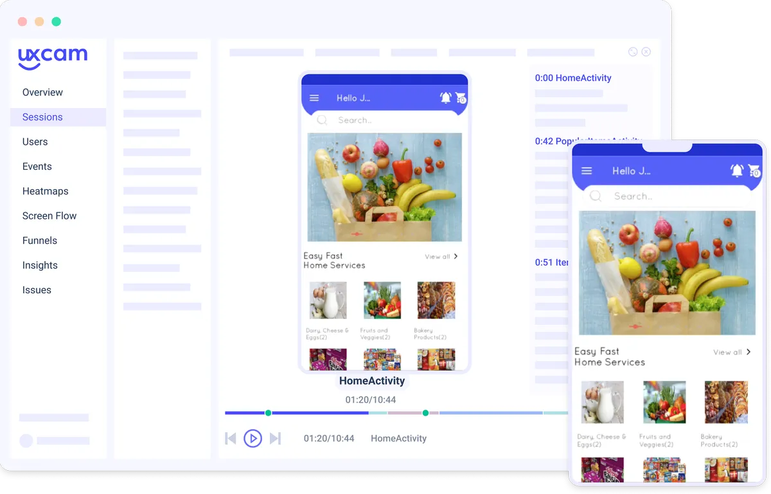Screen dimensions: 771x494
Task: Open Bakery Products in front phone
Action: coord(726,414)
